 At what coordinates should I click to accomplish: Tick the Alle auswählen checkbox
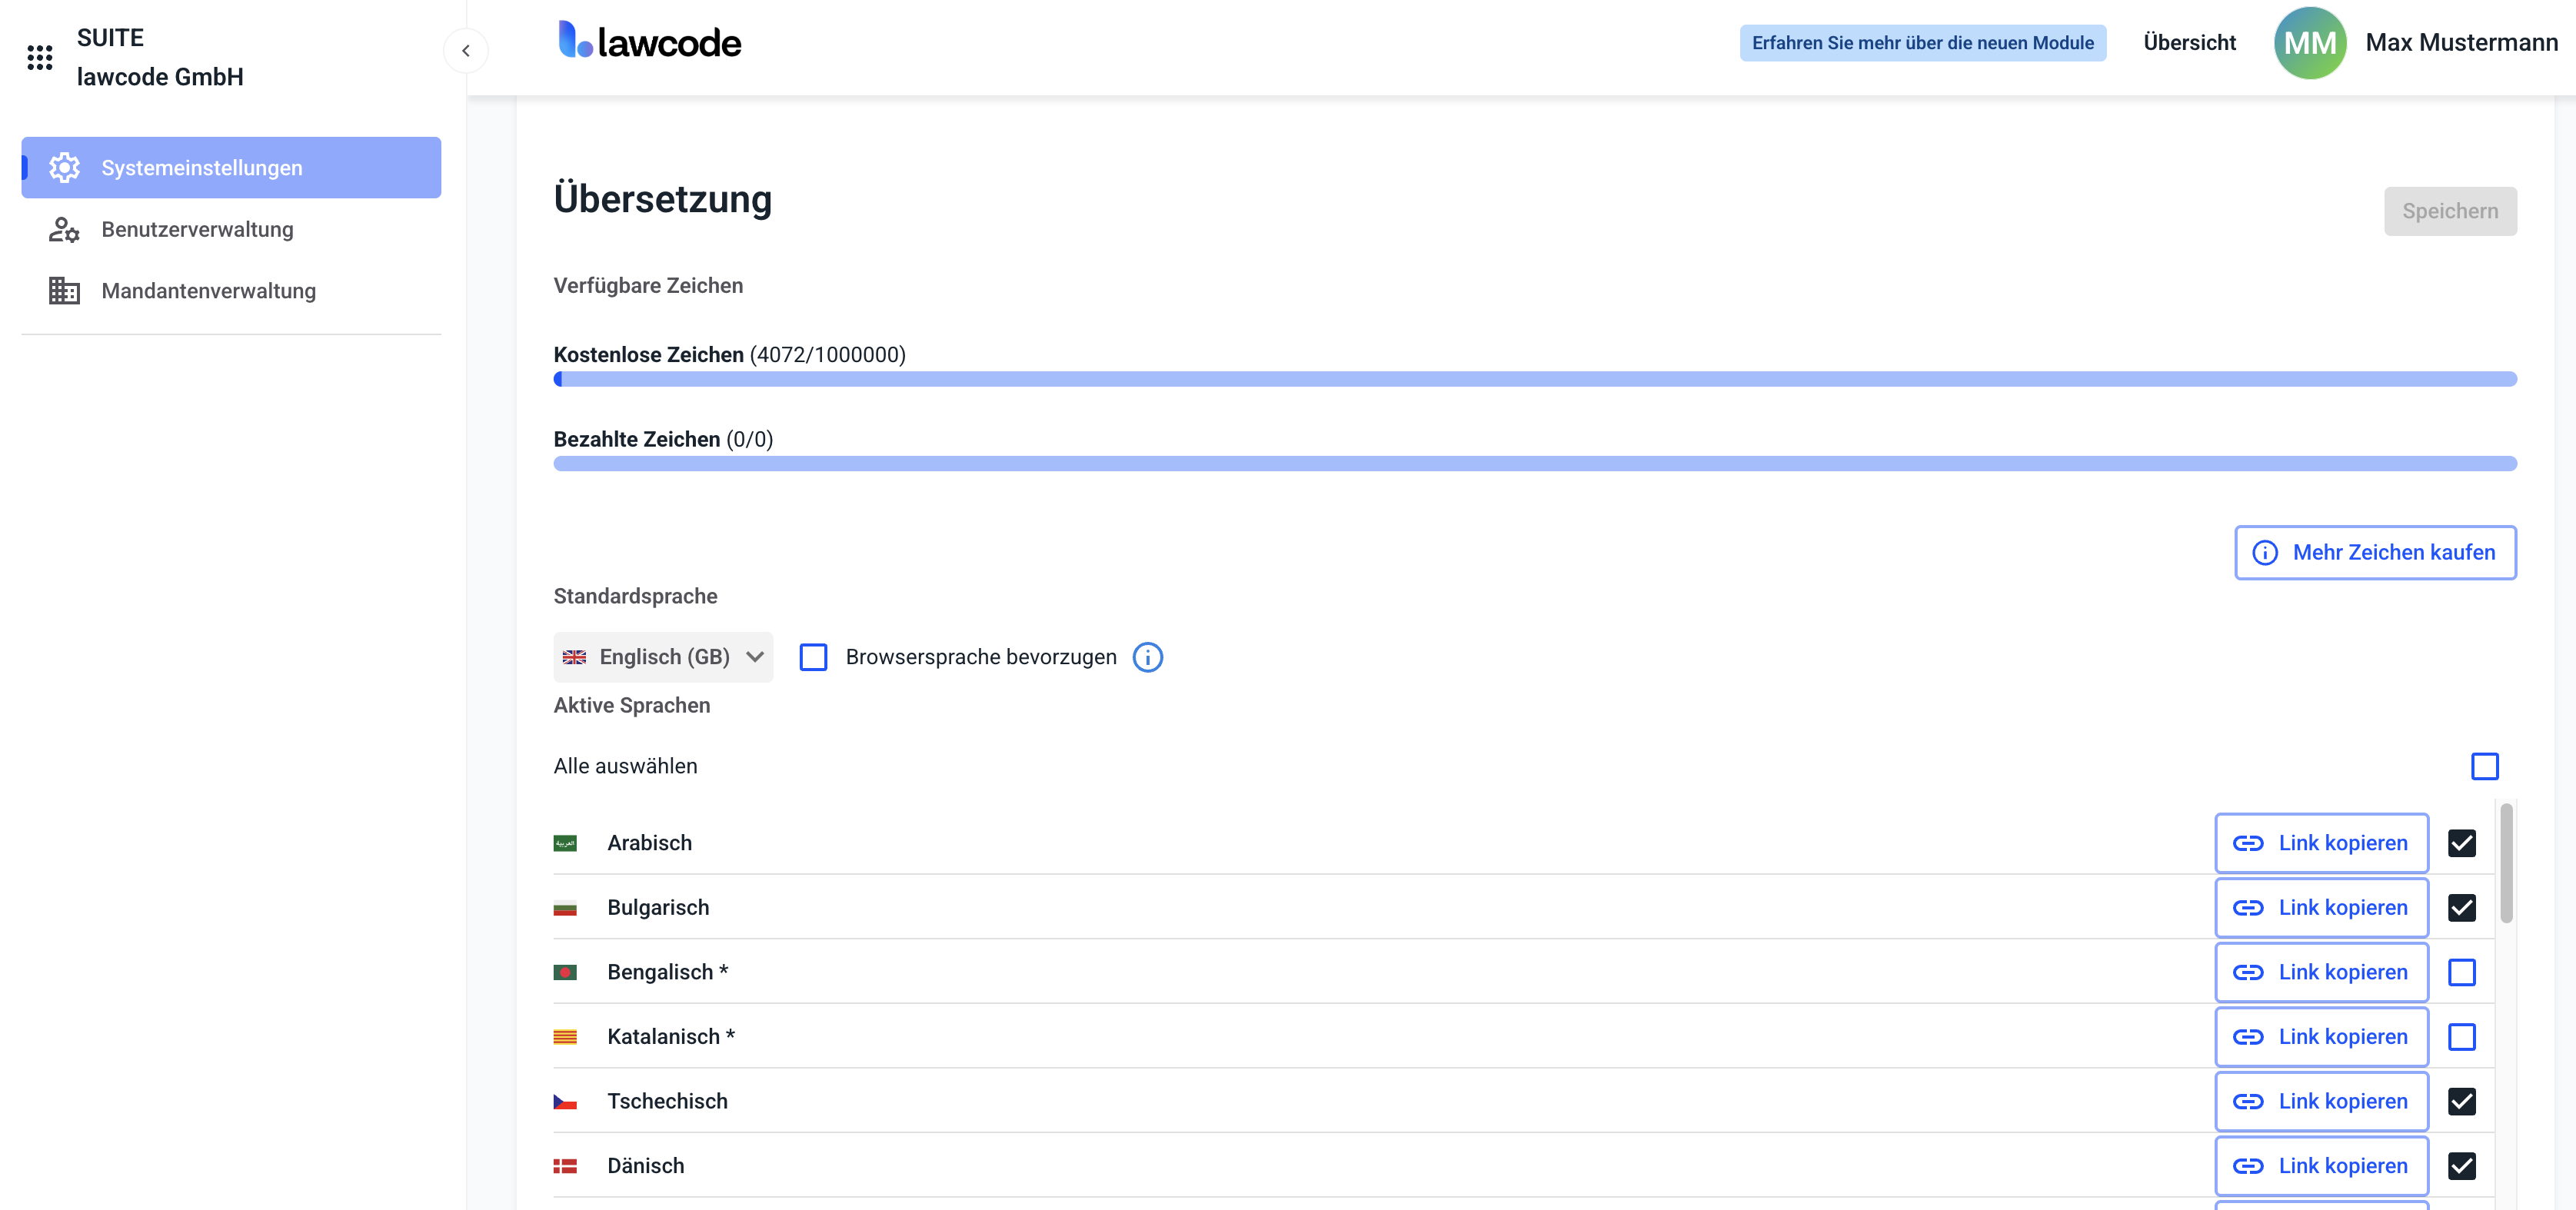2484,766
